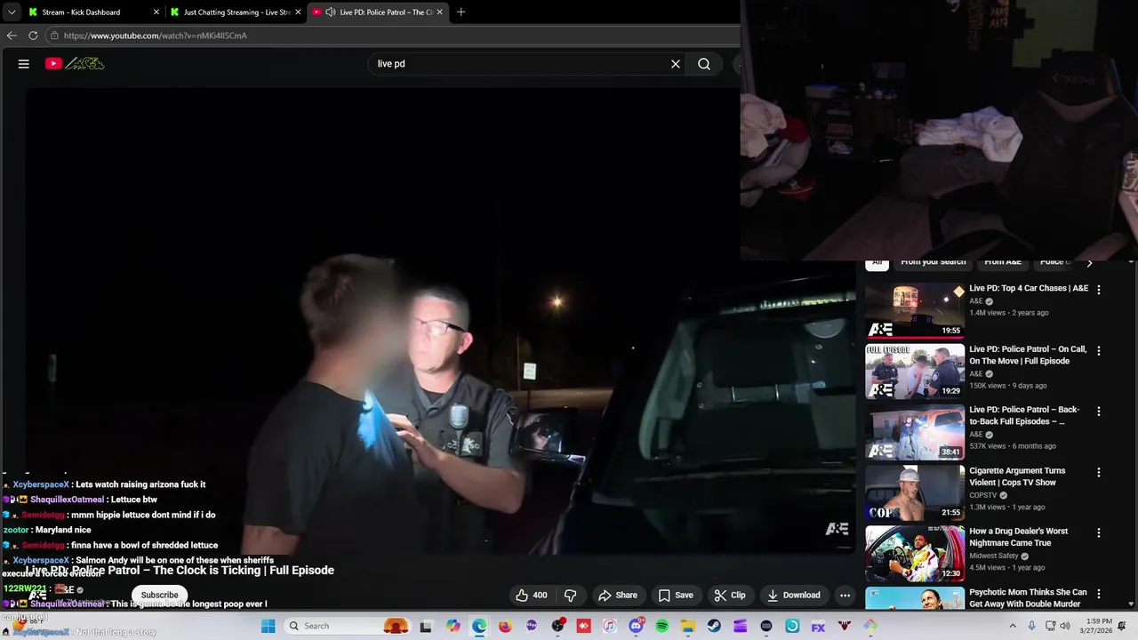This screenshot has width=1138, height=640.
Task: Open Steam from the taskbar
Action: coord(714,626)
